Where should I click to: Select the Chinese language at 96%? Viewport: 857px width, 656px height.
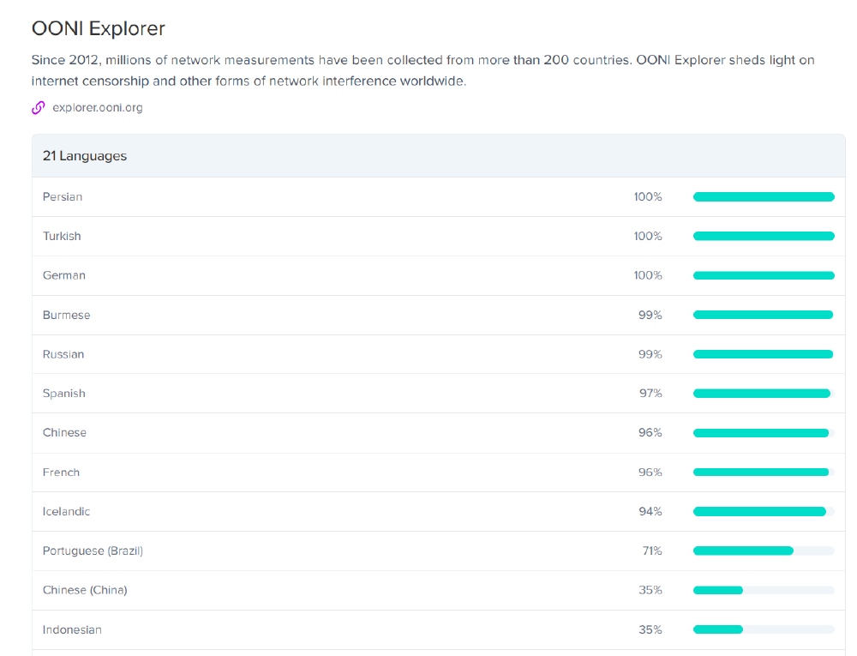pyautogui.click(x=64, y=433)
